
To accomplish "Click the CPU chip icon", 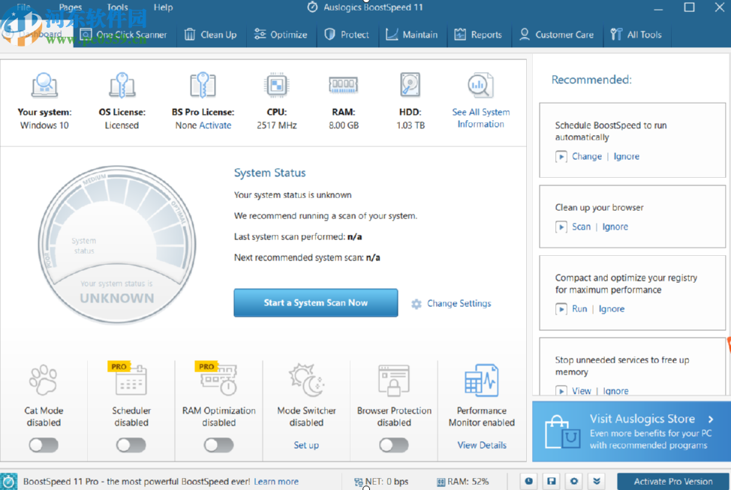I will click(276, 86).
